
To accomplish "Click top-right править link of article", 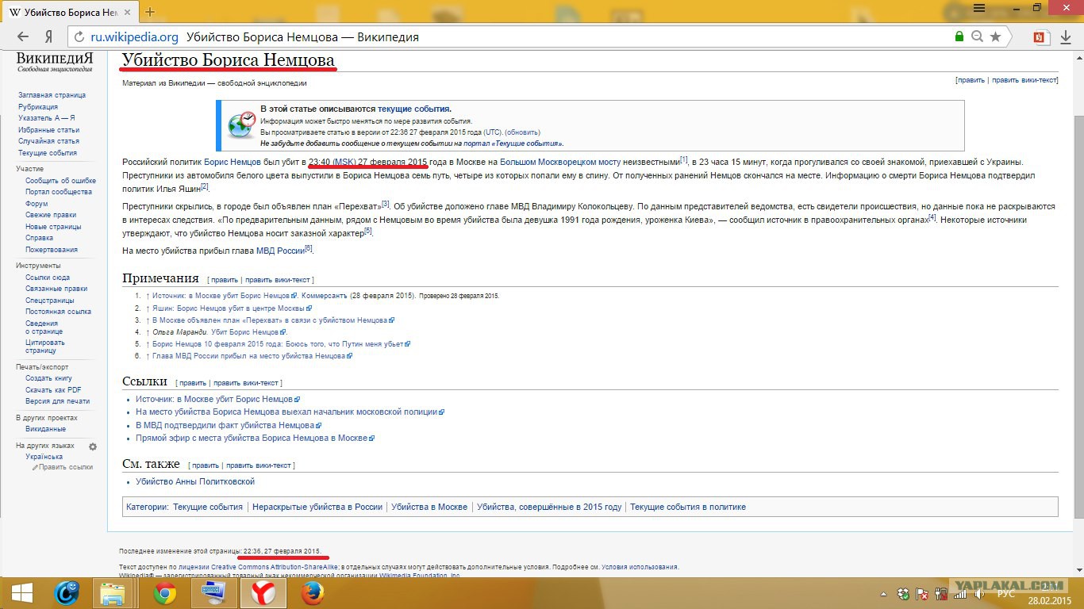I will (x=971, y=80).
